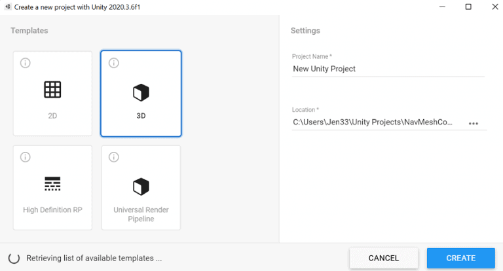This screenshot has width=503, height=271.
Task: Click the loading spinner in status bar
Action: click(14, 258)
